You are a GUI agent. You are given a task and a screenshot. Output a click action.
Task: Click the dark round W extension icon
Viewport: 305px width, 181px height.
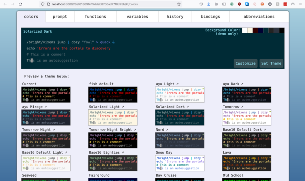coord(270,4)
